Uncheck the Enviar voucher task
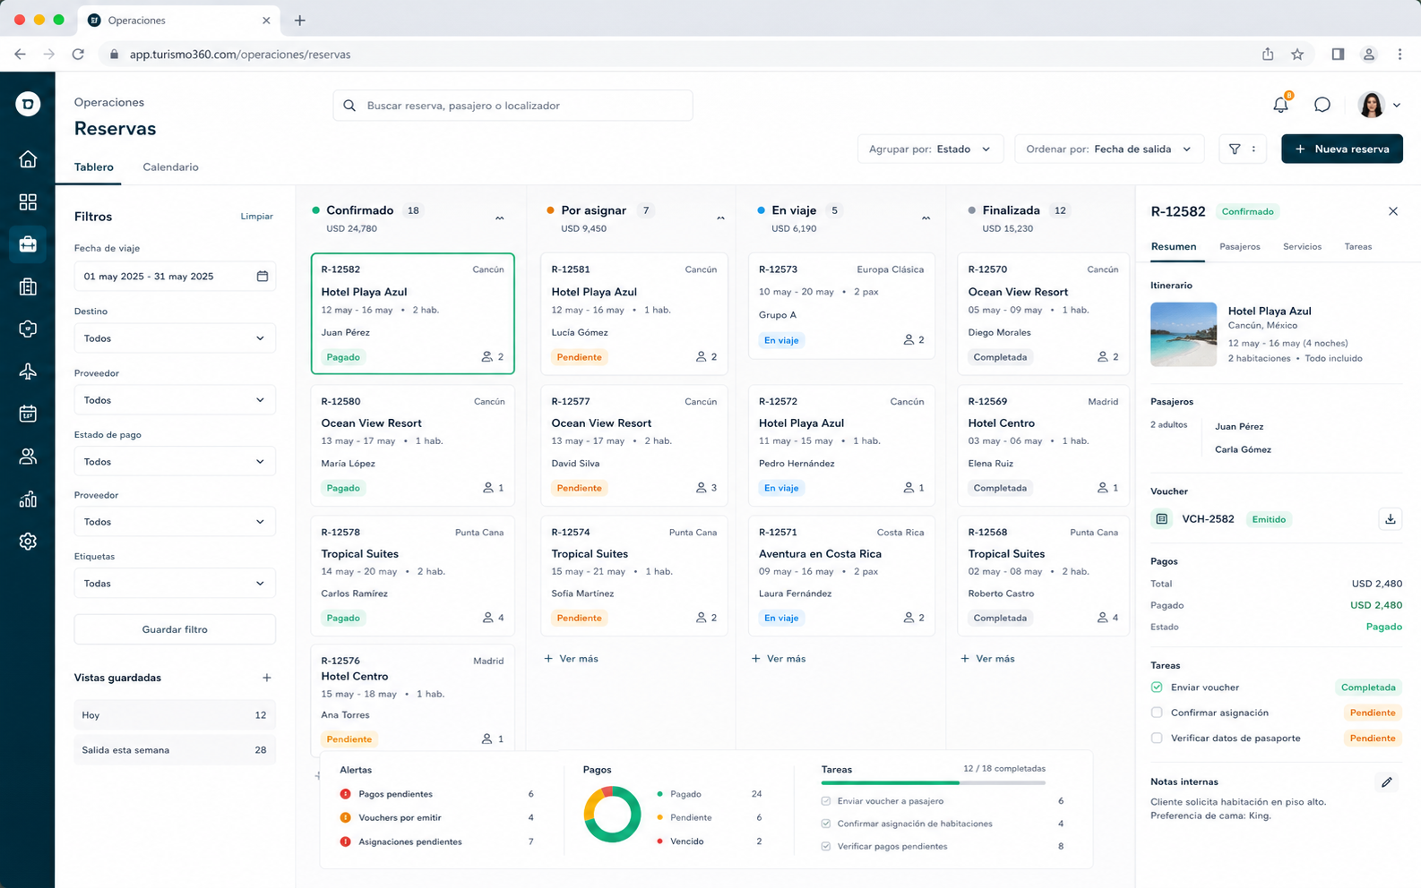Viewport: 1421px width, 888px height. (x=1157, y=687)
